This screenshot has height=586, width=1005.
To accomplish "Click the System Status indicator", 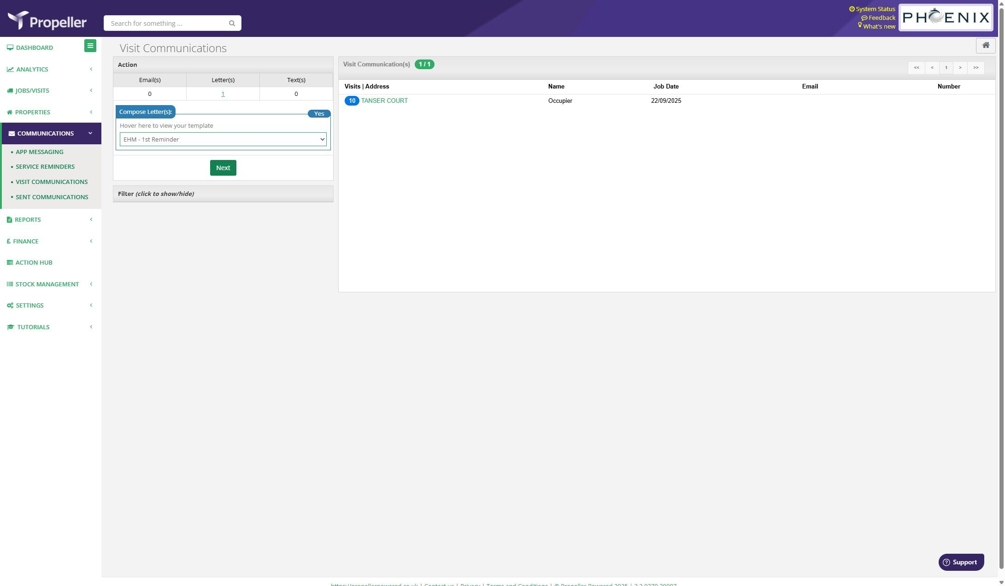I will click(872, 9).
